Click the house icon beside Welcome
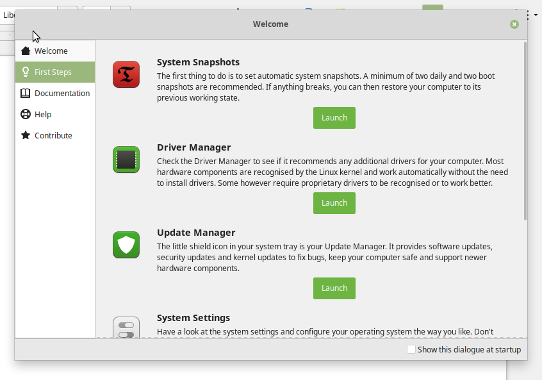 click(x=26, y=51)
